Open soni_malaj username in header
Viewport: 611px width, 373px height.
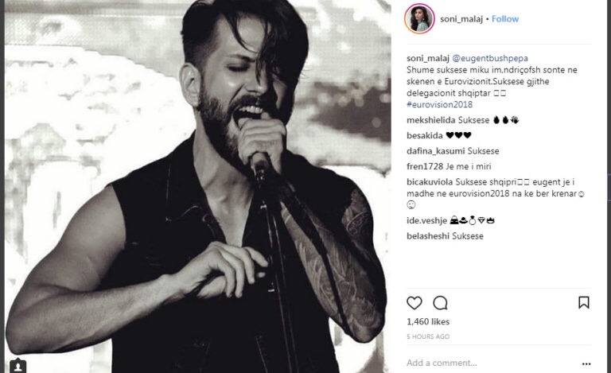click(461, 19)
